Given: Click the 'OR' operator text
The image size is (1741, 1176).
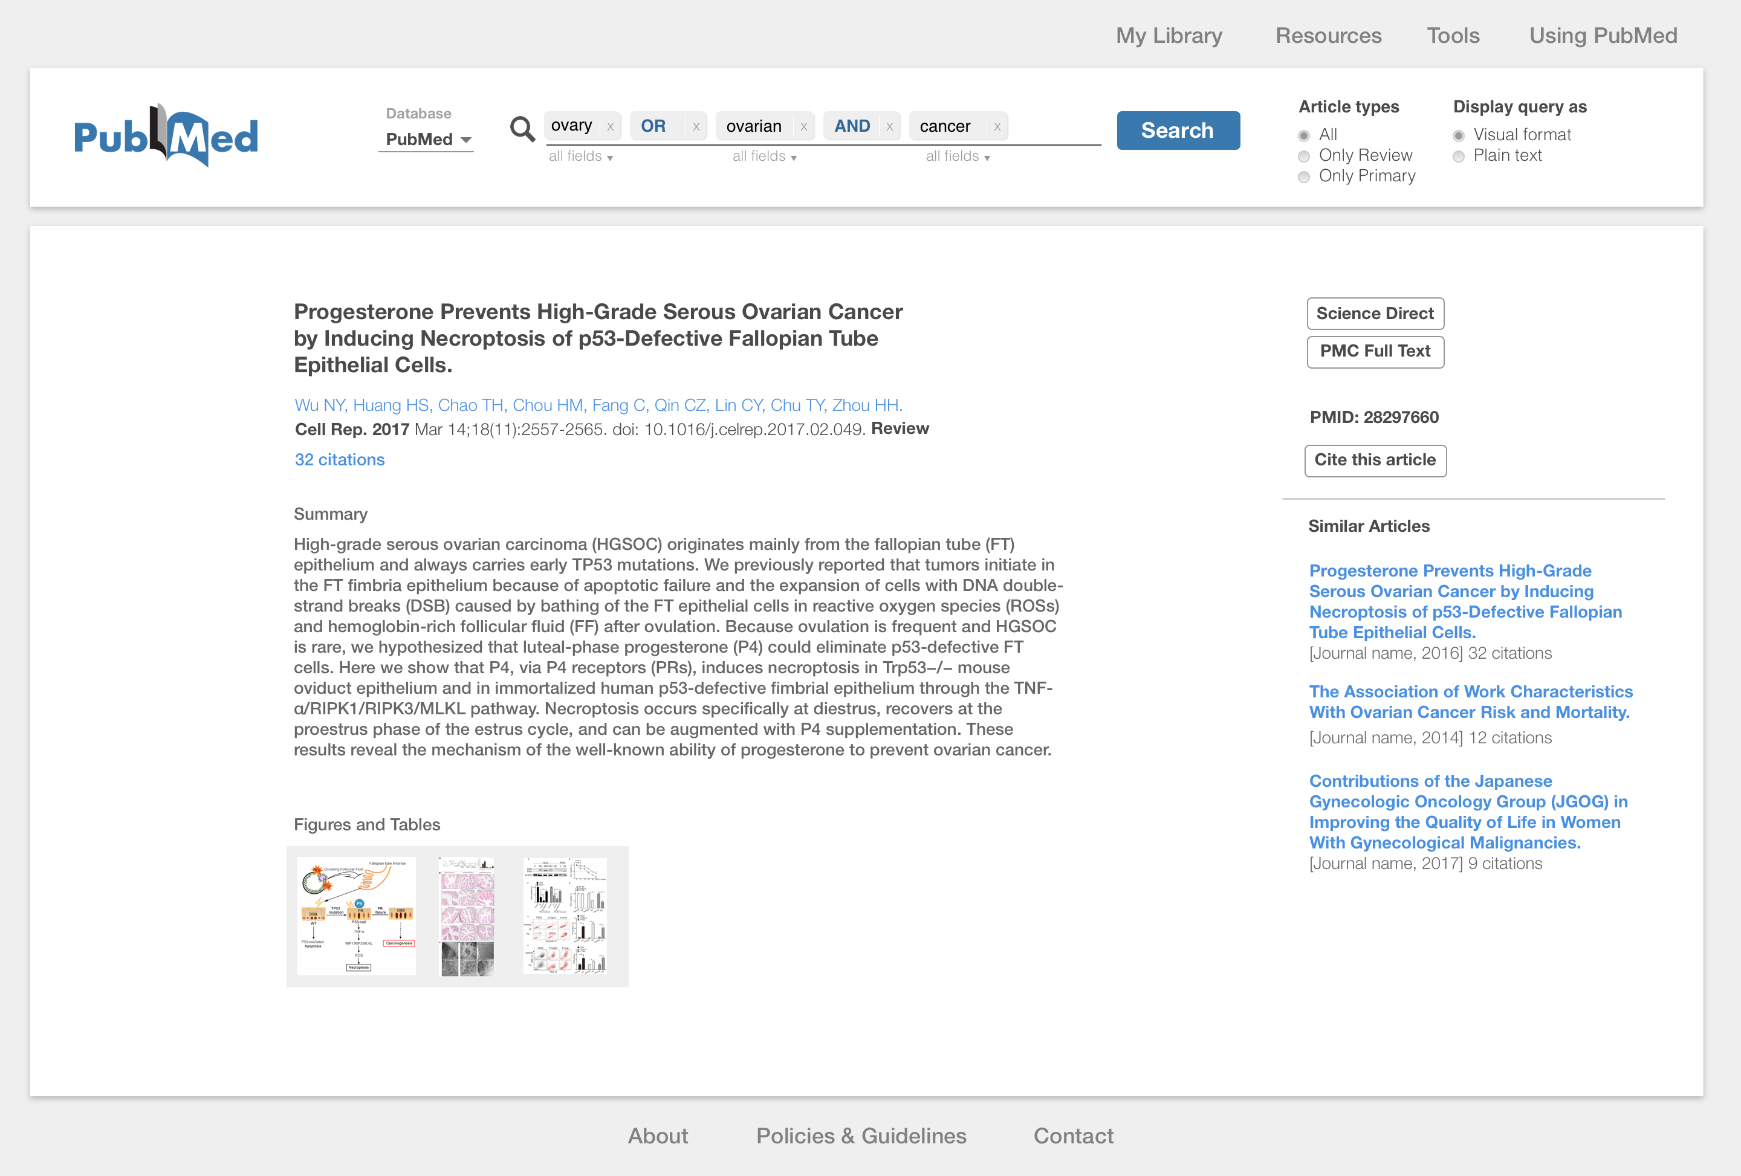Looking at the screenshot, I should click(x=652, y=126).
